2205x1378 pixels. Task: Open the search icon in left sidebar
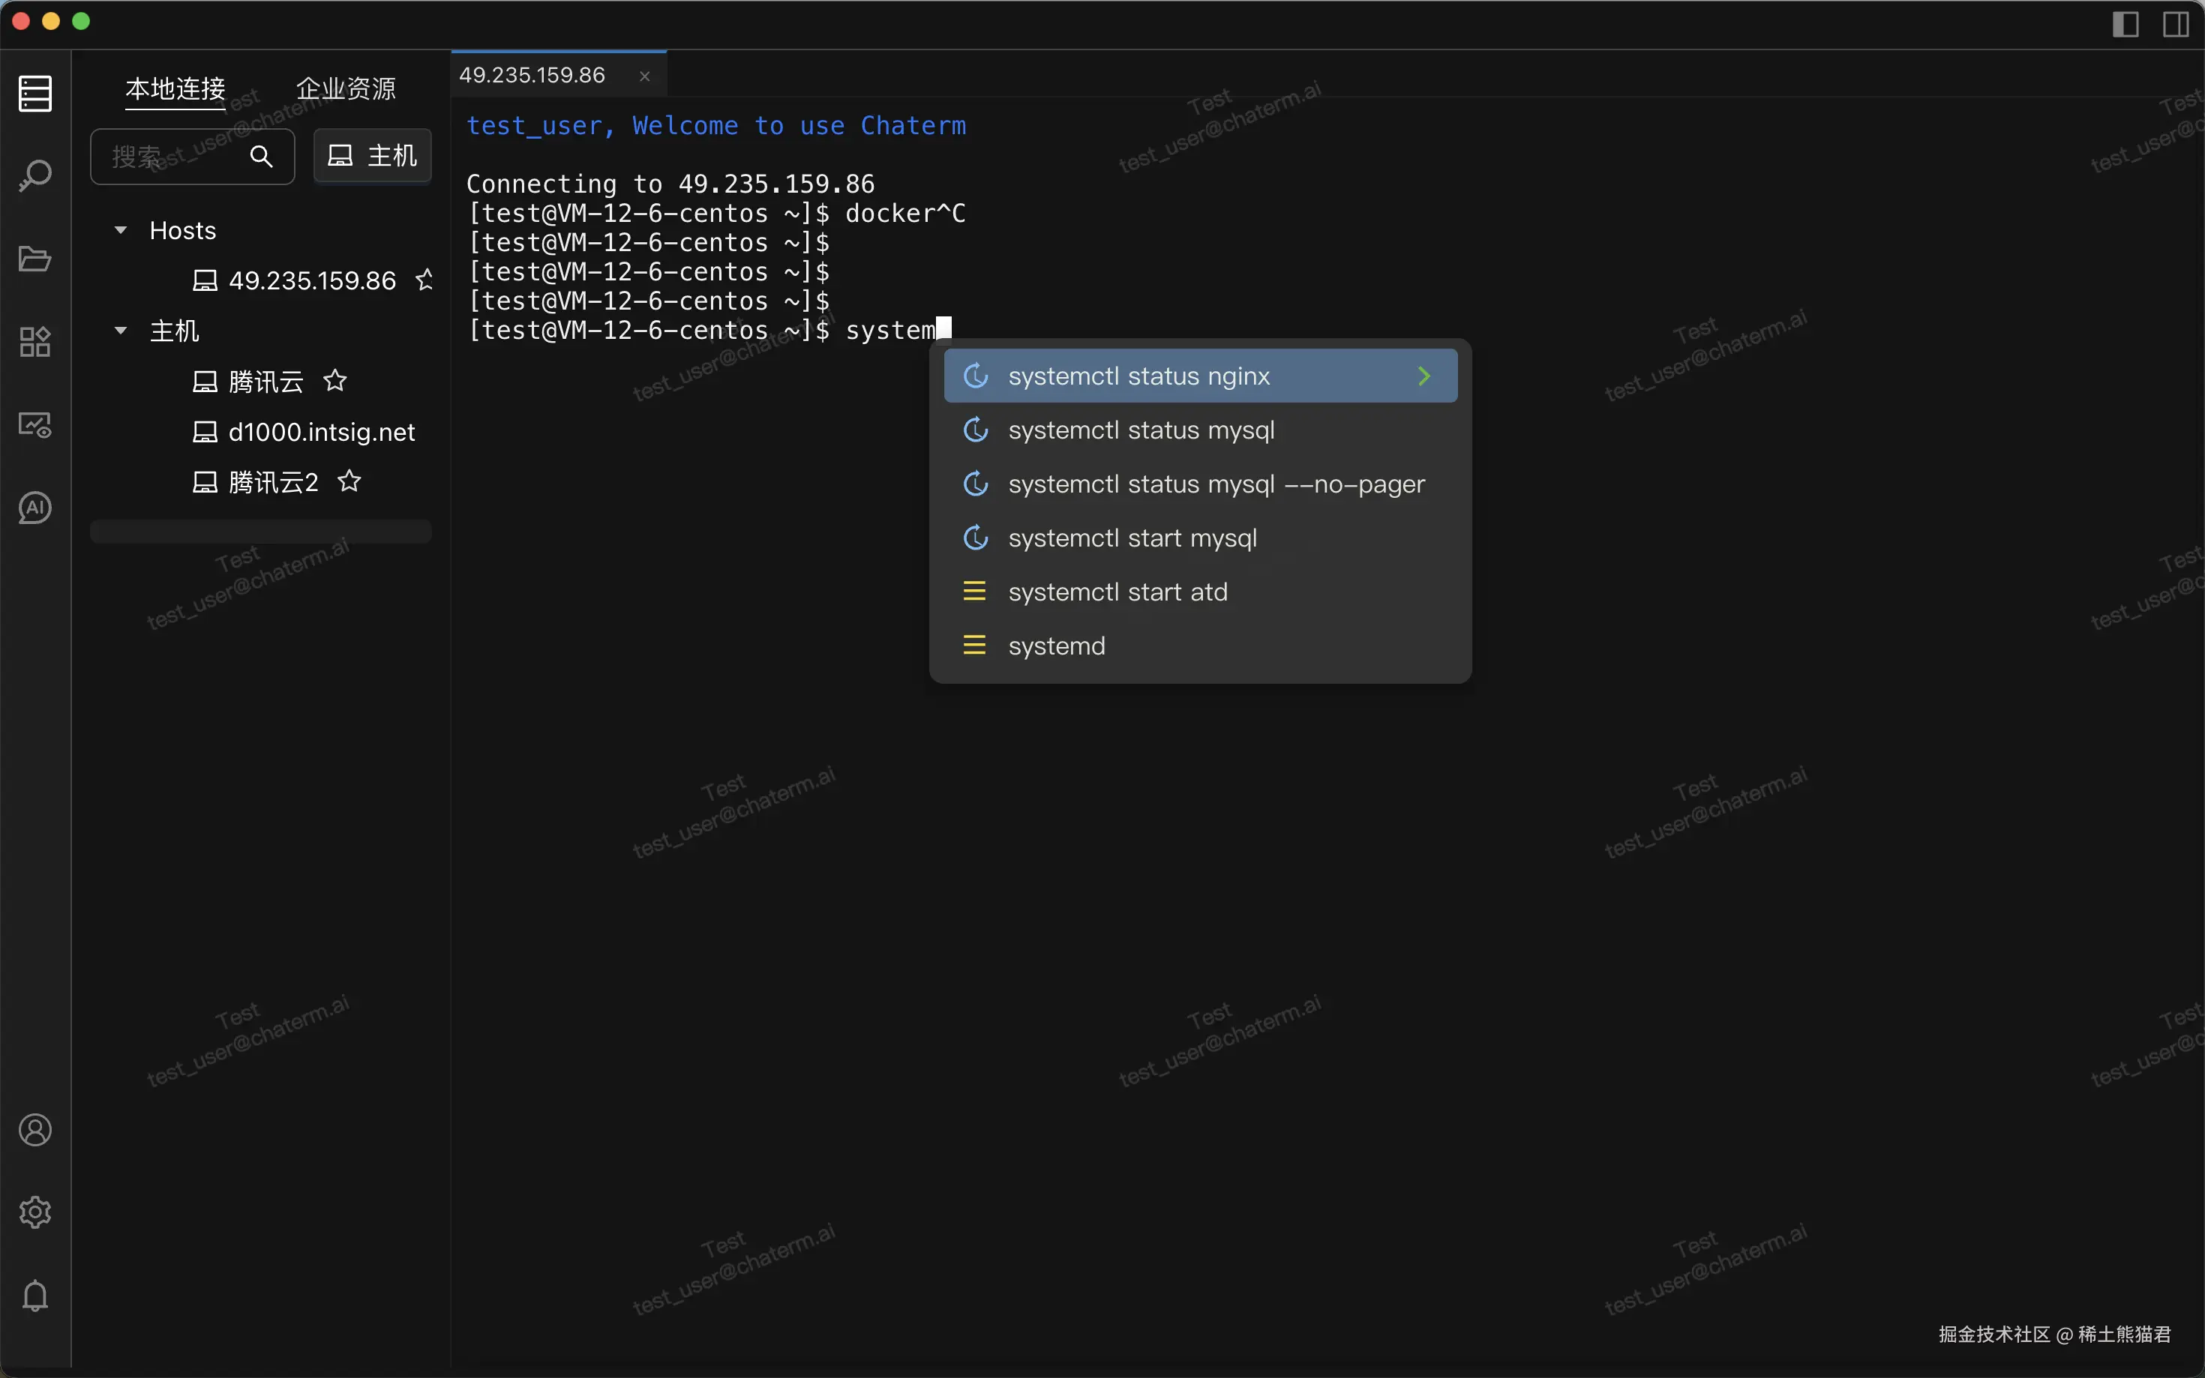tap(34, 175)
